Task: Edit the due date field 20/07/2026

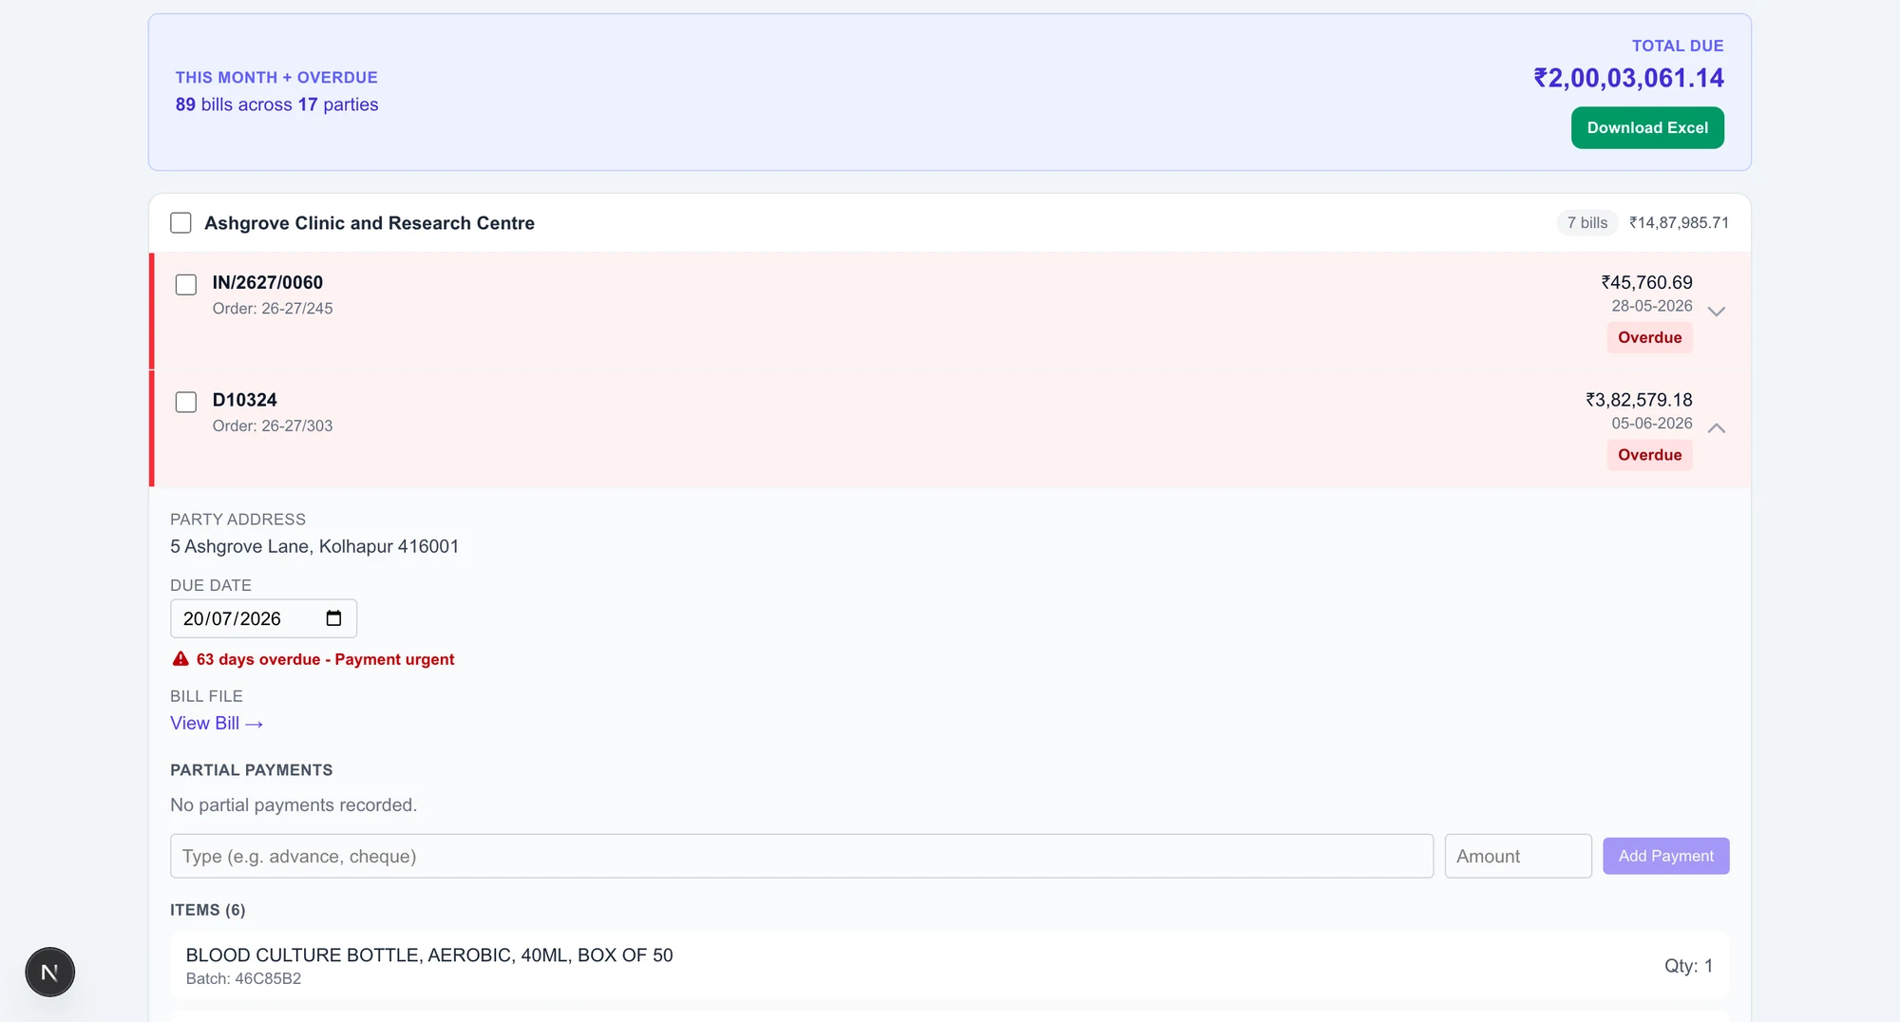Action: [263, 618]
